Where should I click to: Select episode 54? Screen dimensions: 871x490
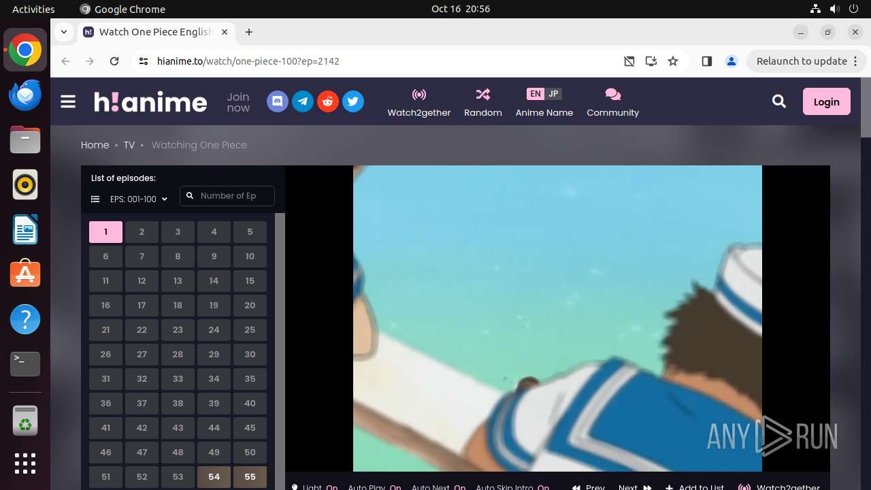(x=214, y=477)
